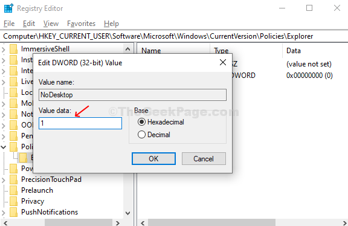Maximize the Registry Editor window
Screen dimensions: 348x226
(309, 8)
